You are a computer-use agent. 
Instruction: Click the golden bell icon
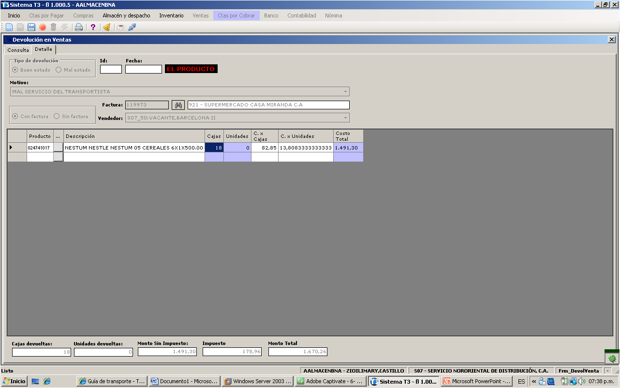click(106, 27)
